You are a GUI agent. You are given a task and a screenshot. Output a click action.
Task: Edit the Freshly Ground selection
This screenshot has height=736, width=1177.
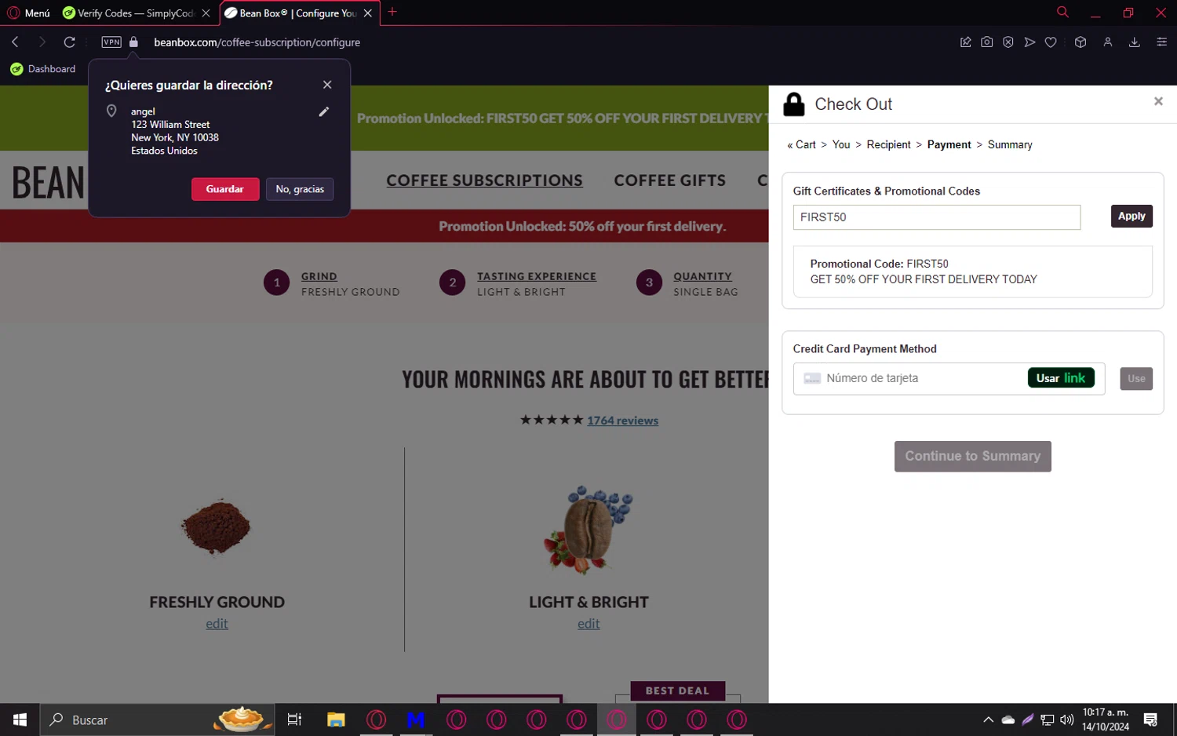217,624
